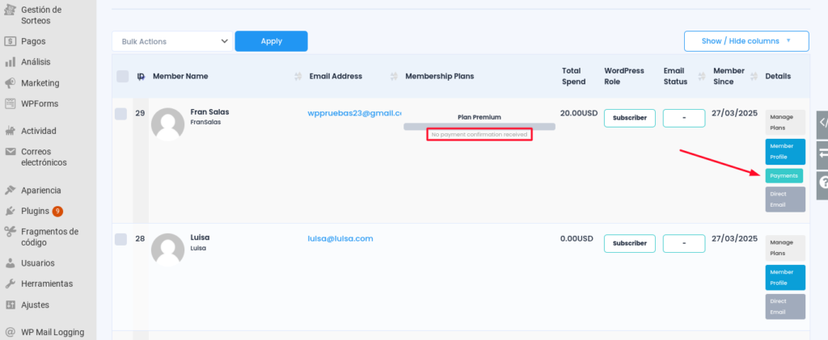Click the swap arrows side tab icon
The image size is (828, 340).
(822, 154)
